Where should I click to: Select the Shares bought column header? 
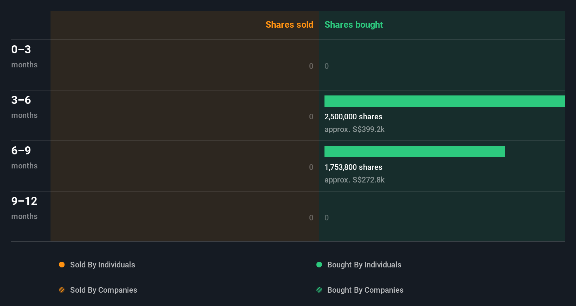click(354, 25)
